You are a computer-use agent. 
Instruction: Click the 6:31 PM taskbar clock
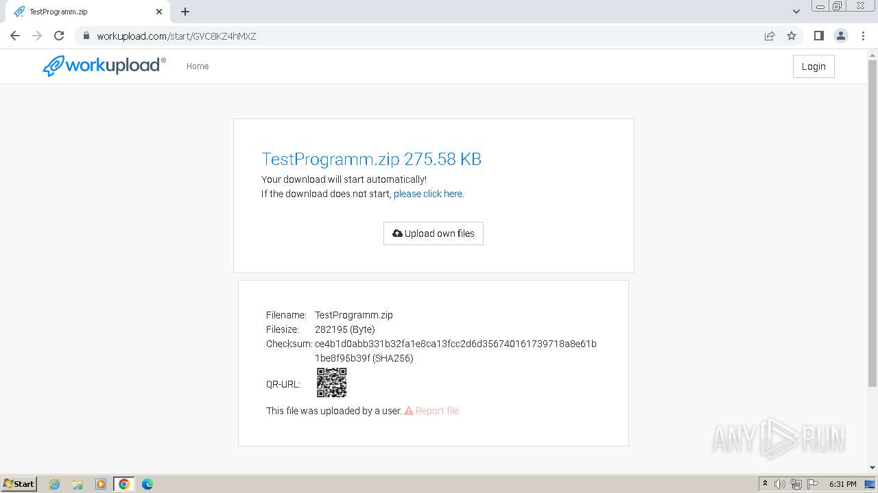pyautogui.click(x=842, y=484)
